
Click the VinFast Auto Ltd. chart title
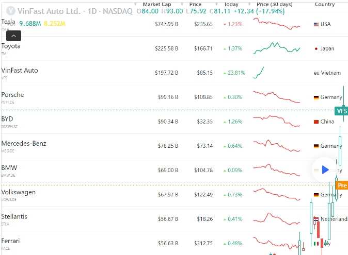pos(49,11)
